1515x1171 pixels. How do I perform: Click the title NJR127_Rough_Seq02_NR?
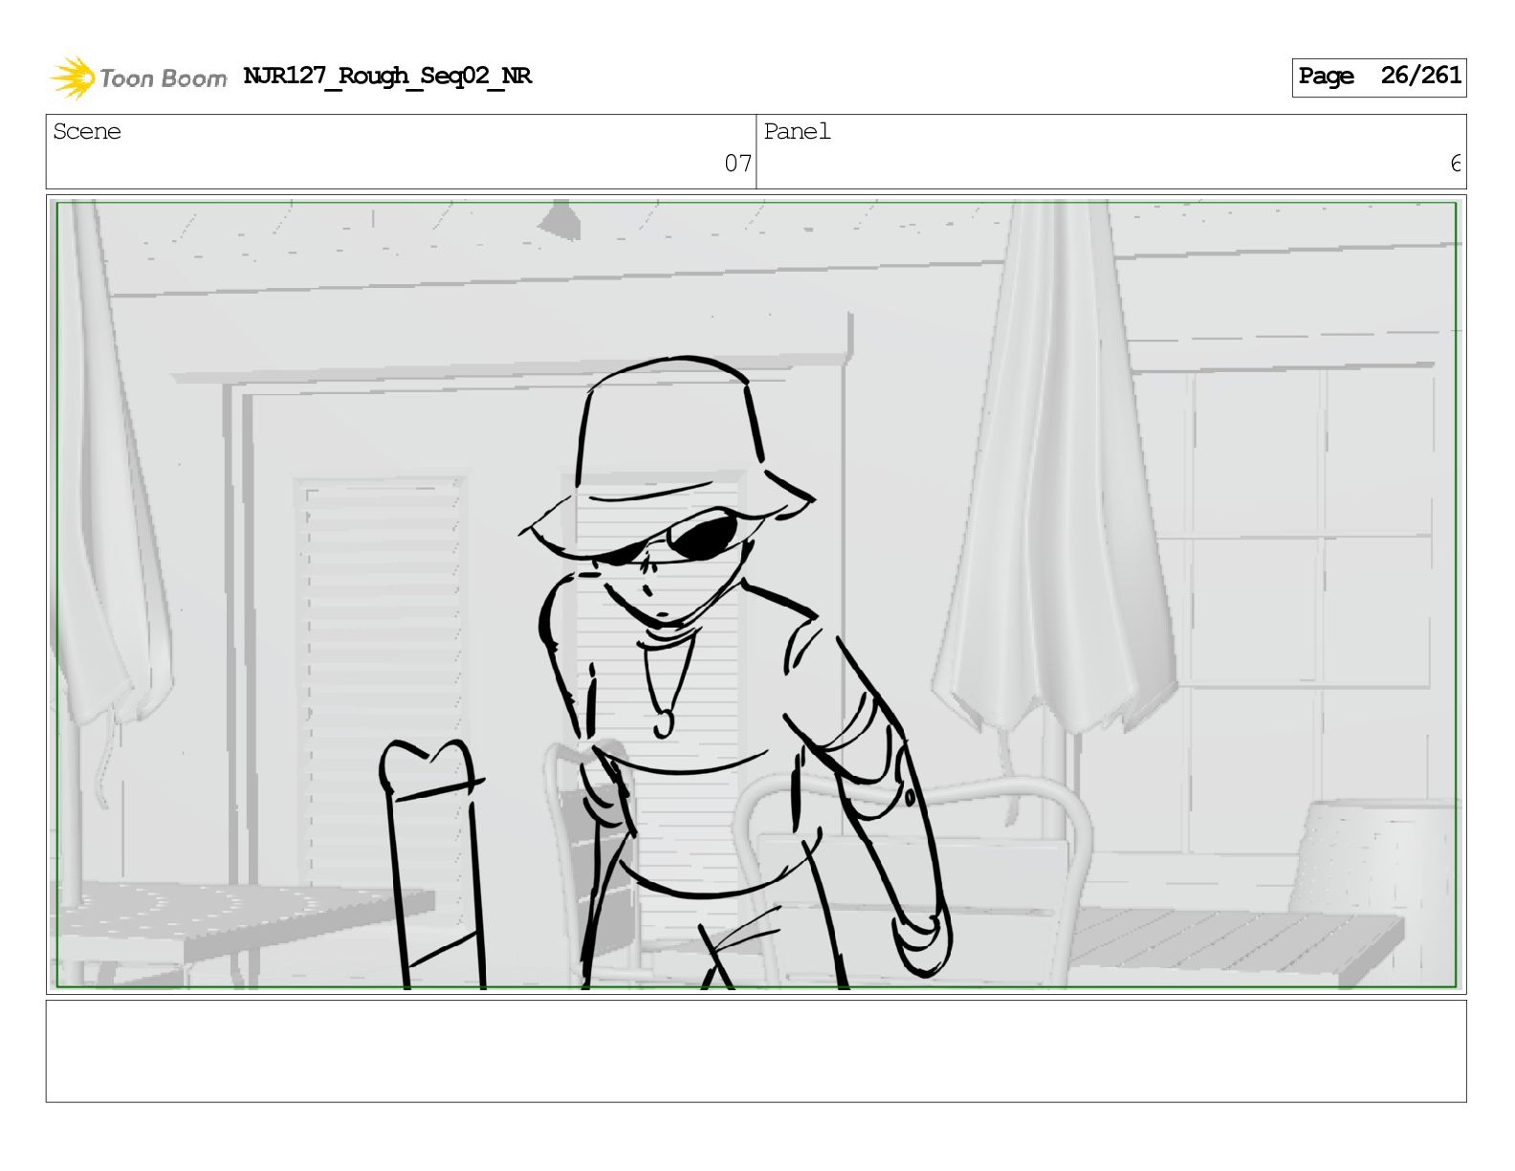[x=387, y=76]
